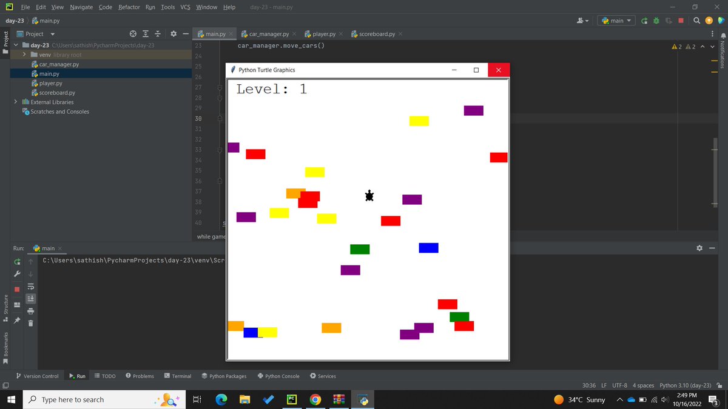728x409 pixels.
Task: Clear all console output trash icon
Action: 30,323
